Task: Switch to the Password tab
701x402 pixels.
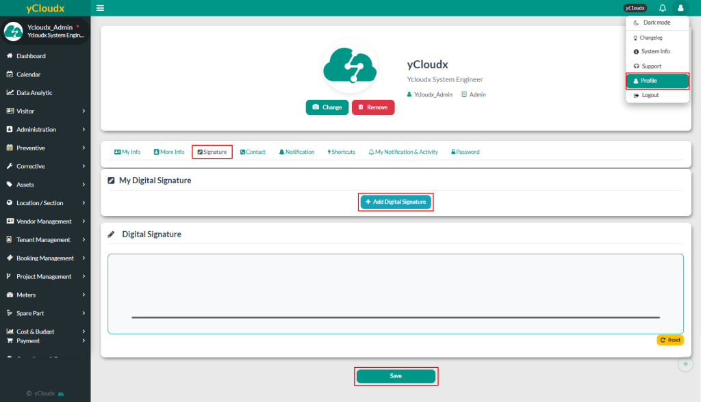Action: (x=466, y=152)
